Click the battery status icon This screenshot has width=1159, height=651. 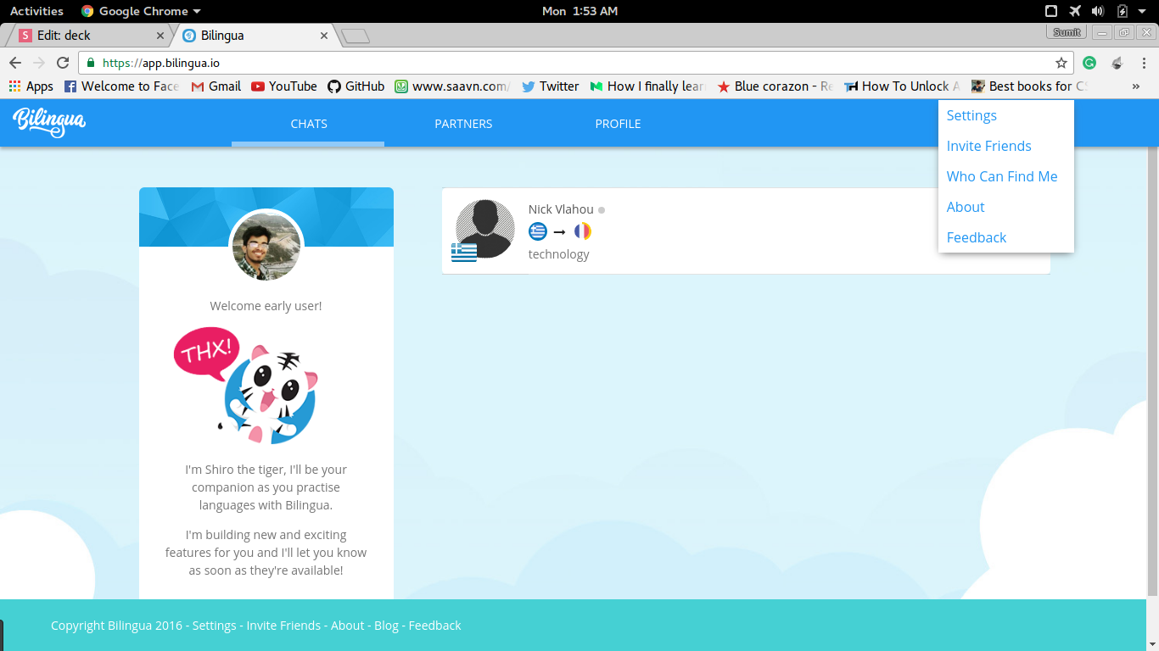point(1122,11)
